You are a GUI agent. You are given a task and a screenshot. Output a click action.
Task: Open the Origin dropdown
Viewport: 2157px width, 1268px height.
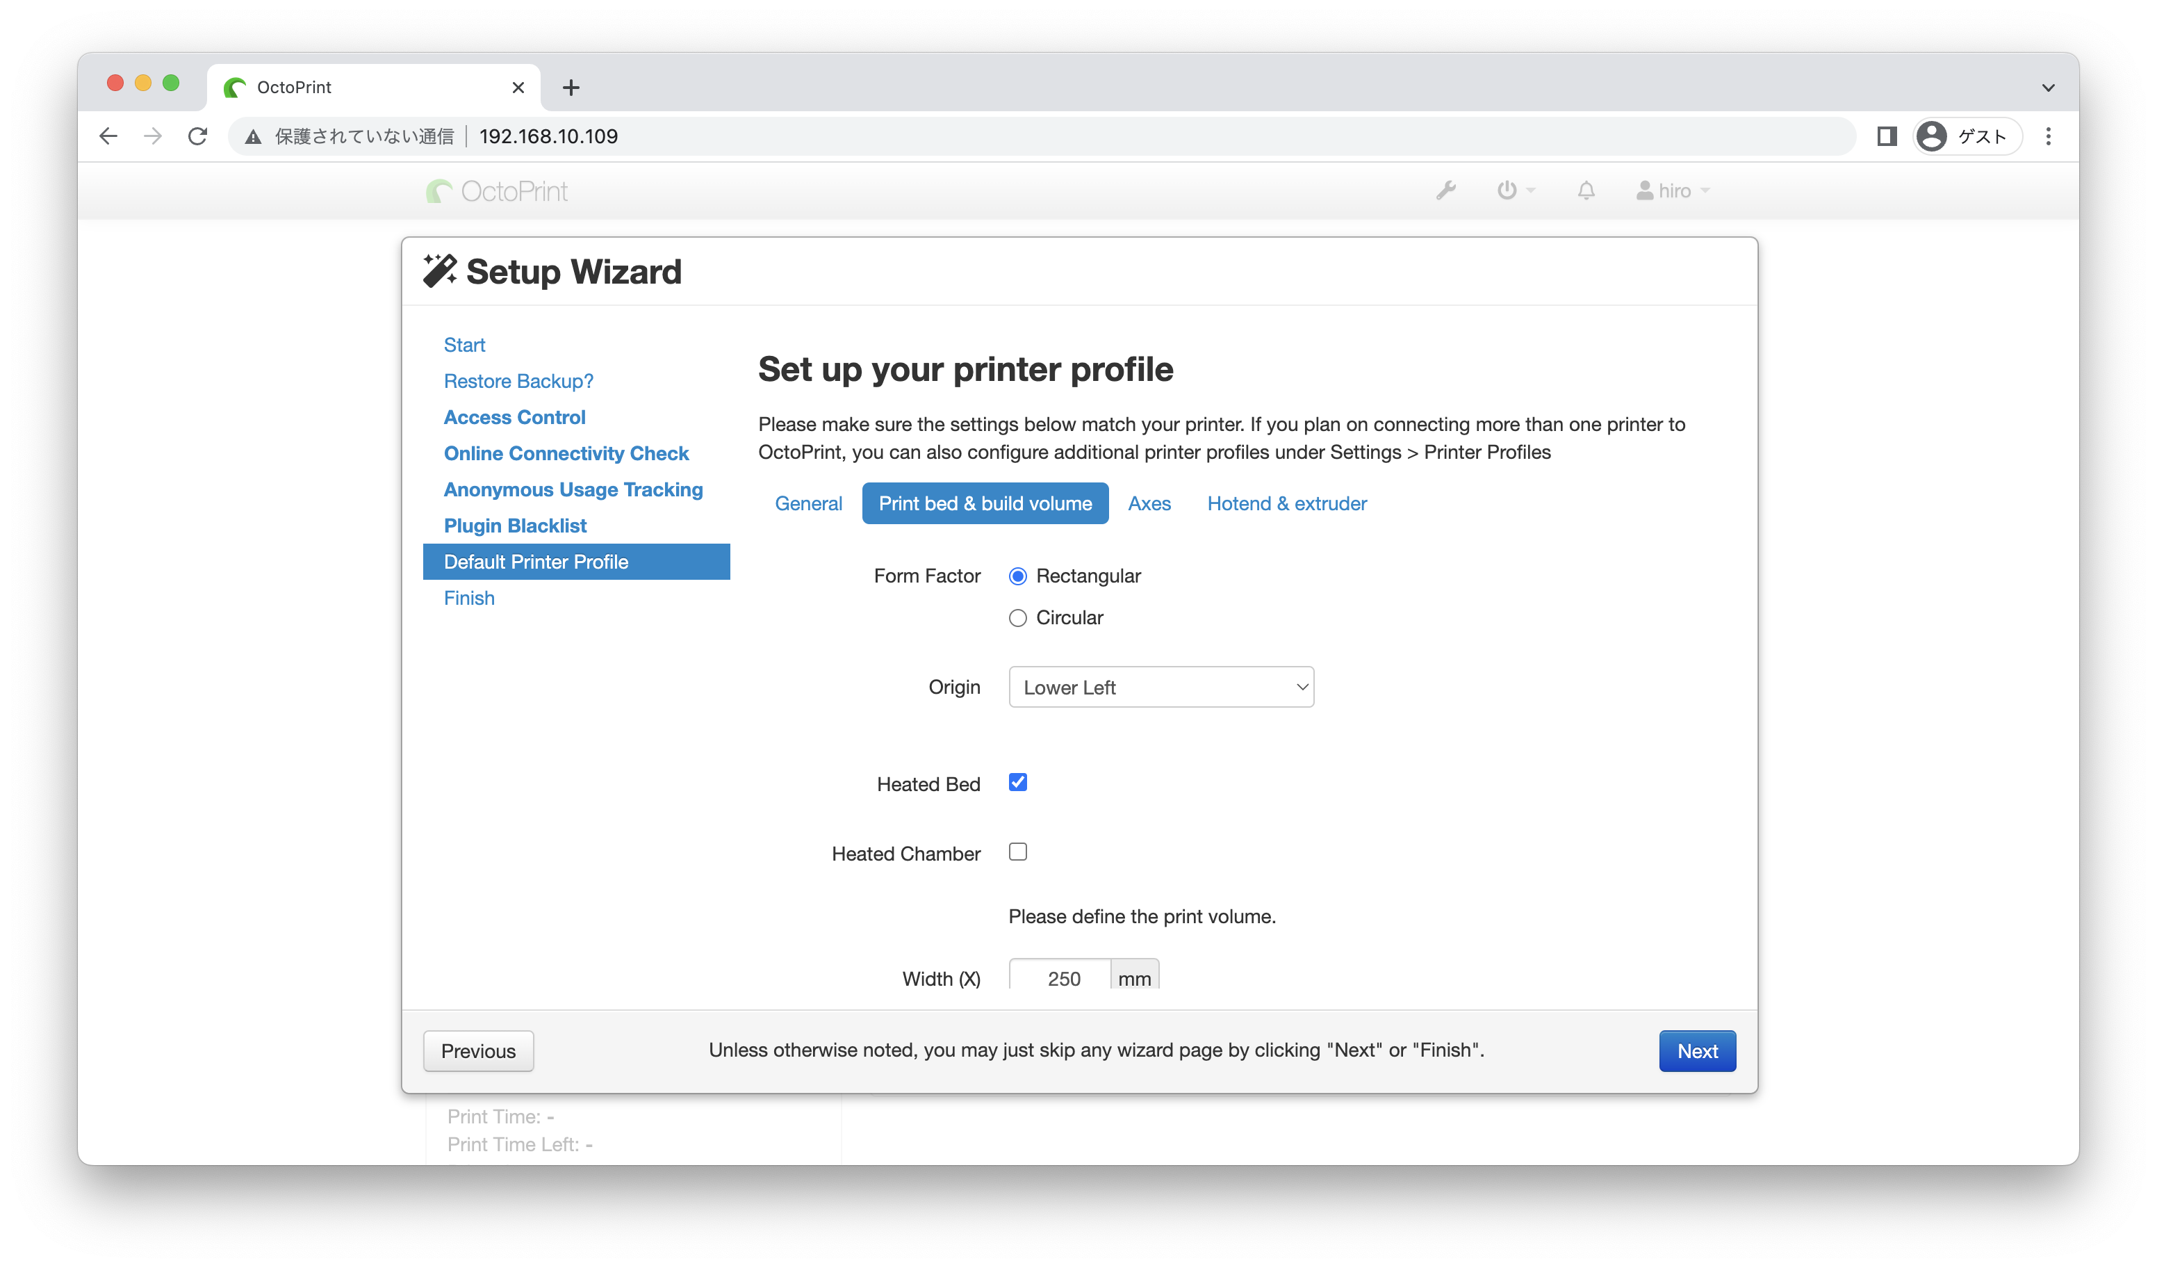(x=1160, y=688)
